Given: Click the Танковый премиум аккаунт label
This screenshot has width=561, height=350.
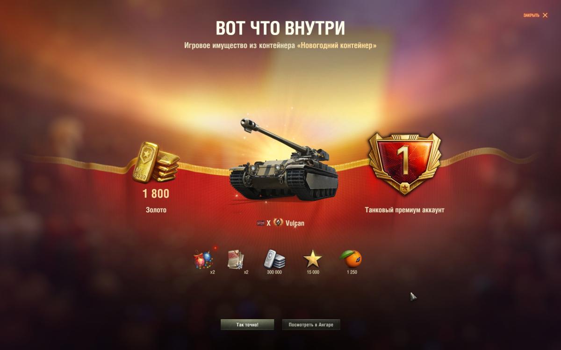Looking at the screenshot, I should [405, 210].
